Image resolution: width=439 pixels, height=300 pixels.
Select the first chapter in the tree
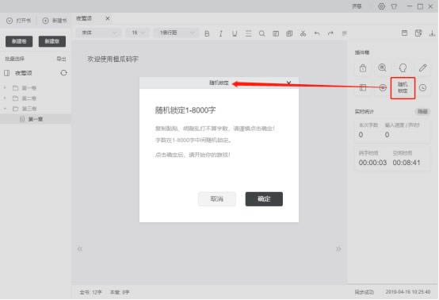(36, 119)
